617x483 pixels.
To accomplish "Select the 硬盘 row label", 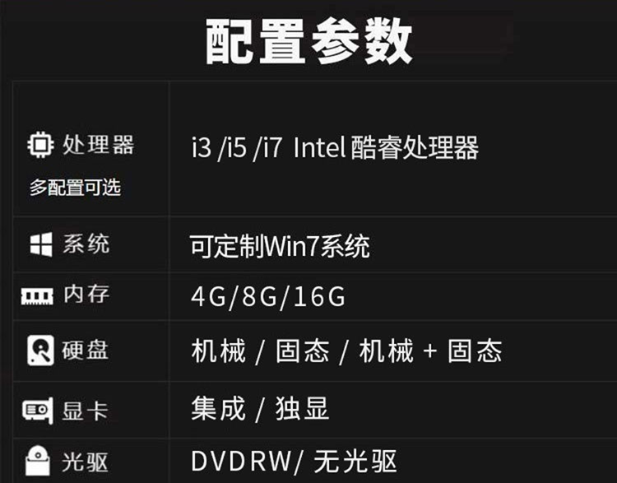I will click(x=85, y=350).
